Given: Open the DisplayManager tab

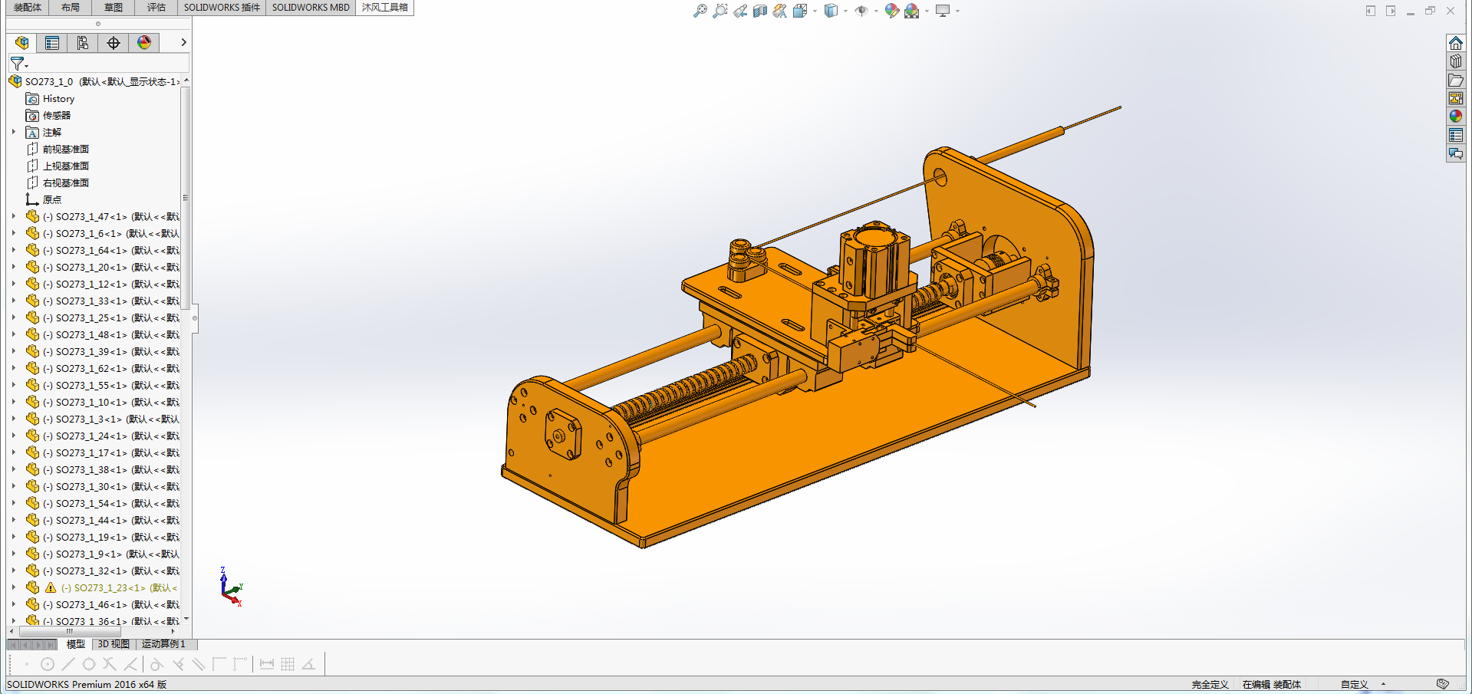Looking at the screenshot, I should click(x=144, y=43).
